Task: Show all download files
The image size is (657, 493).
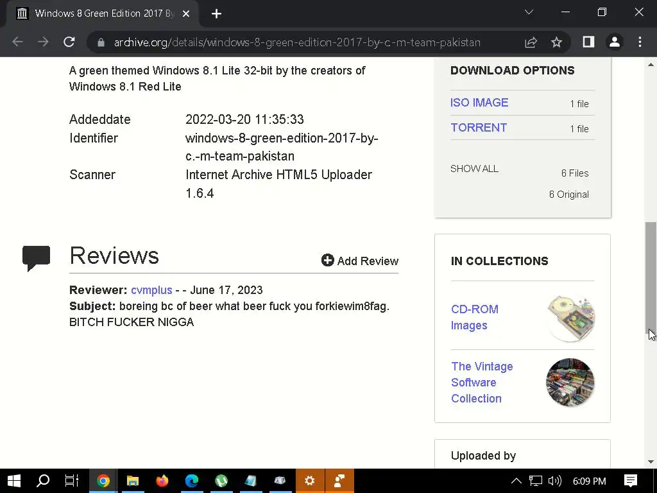Action: [x=474, y=169]
